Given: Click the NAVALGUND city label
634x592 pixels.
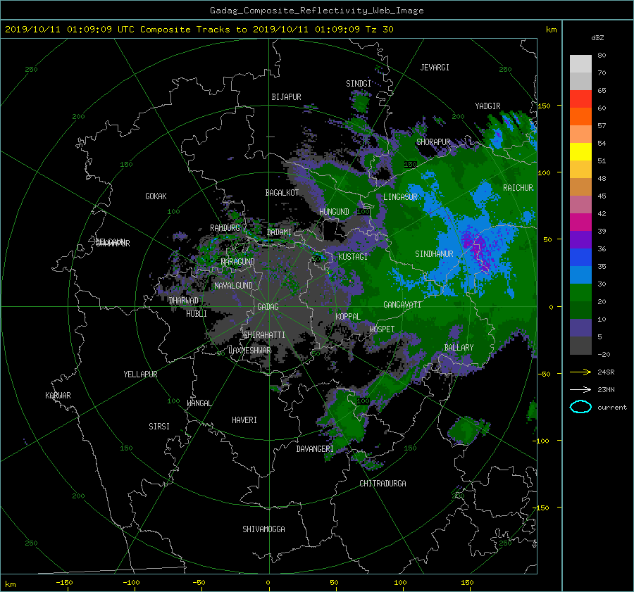Looking at the screenshot, I should 233,286.
